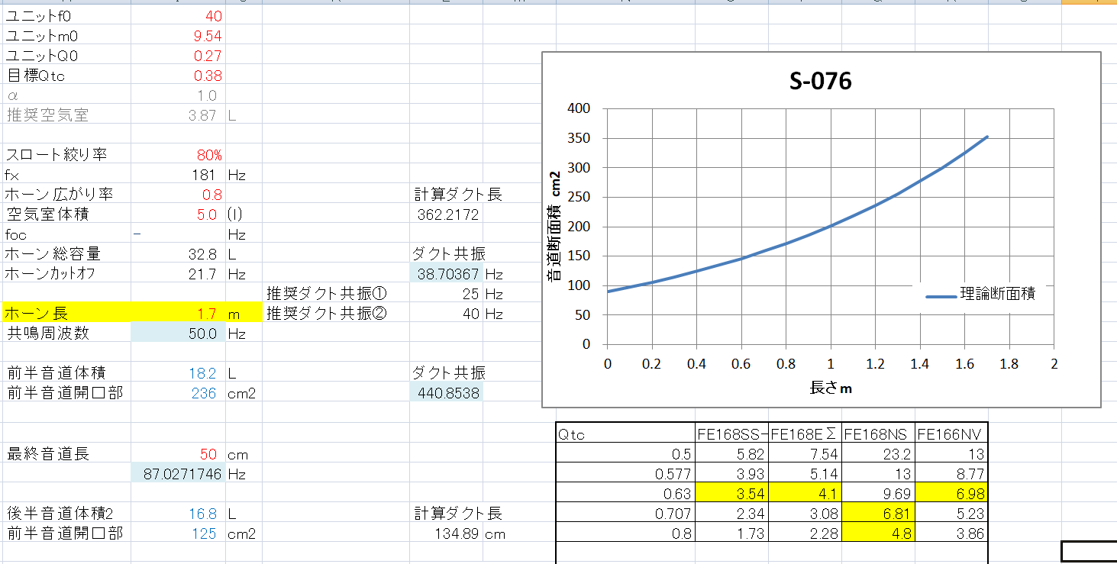The height and width of the screenshot is (564, 1117).
Task: Click the FE168SS- column header
Action: 731,434
